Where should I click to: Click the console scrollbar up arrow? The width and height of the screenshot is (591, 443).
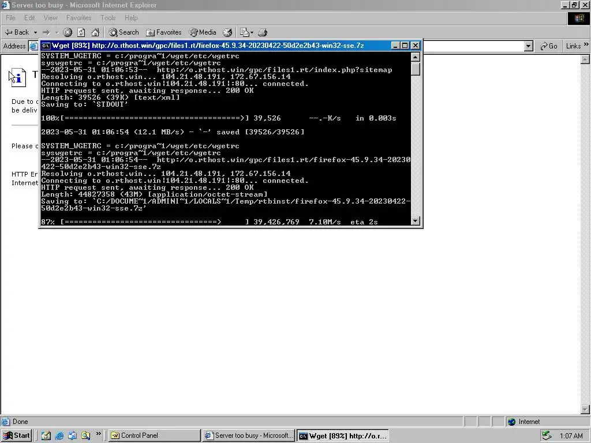(x=416, y=57)
